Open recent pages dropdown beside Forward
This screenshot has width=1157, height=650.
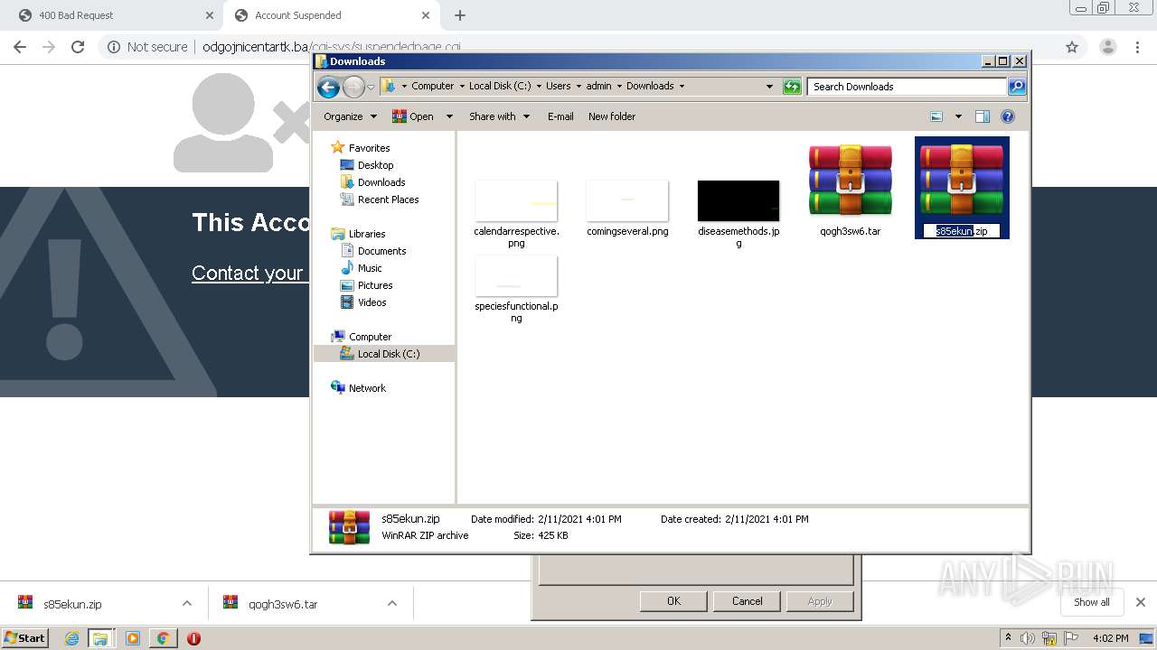(371, 88)
